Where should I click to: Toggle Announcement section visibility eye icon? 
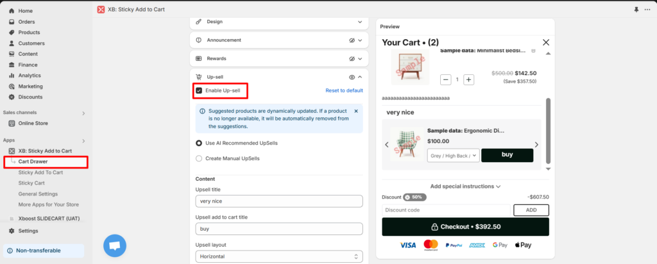click(351, 40)
